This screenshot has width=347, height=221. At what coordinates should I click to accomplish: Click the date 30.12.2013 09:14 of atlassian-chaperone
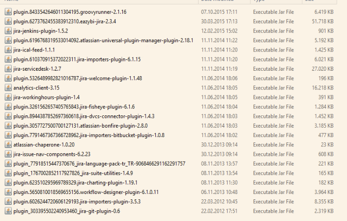(x=219, y=145)
